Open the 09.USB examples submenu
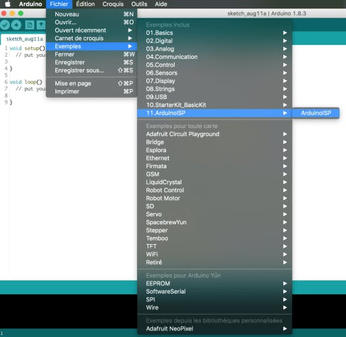 (214, 97)
